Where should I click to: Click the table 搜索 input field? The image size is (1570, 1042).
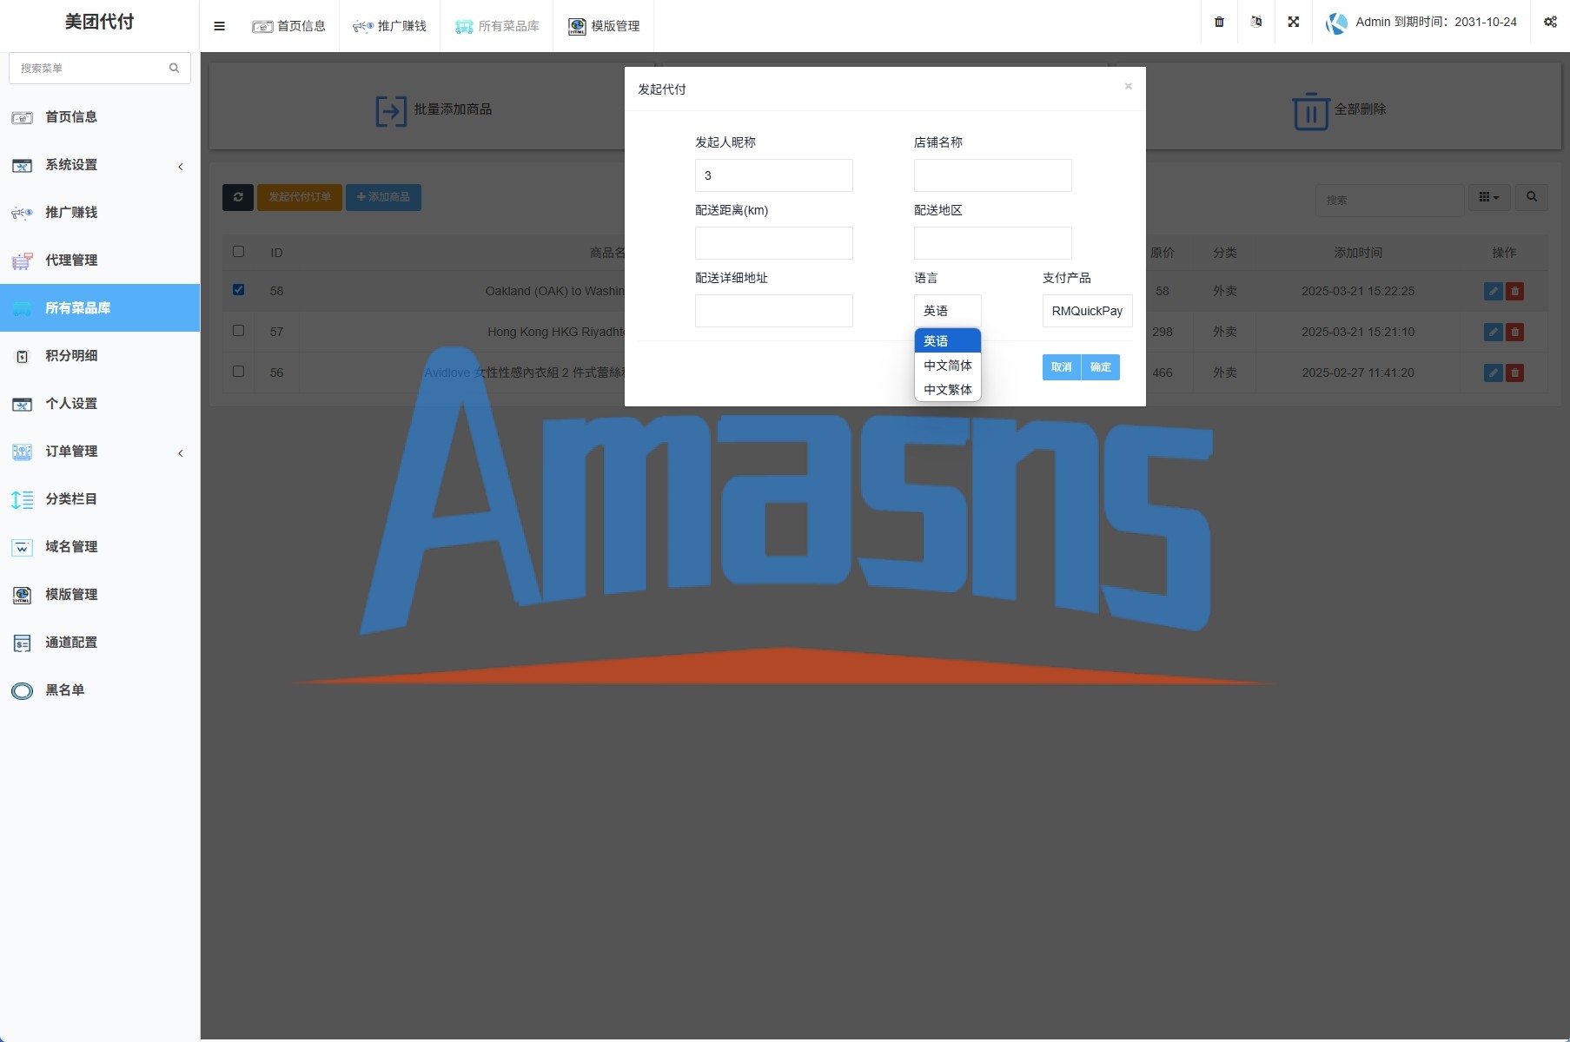[x=1389, y=200]
